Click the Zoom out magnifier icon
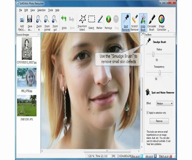 tap(55, 19)
